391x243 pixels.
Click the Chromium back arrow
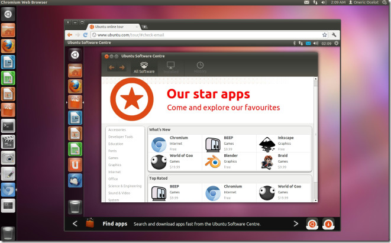pos(70,35)
